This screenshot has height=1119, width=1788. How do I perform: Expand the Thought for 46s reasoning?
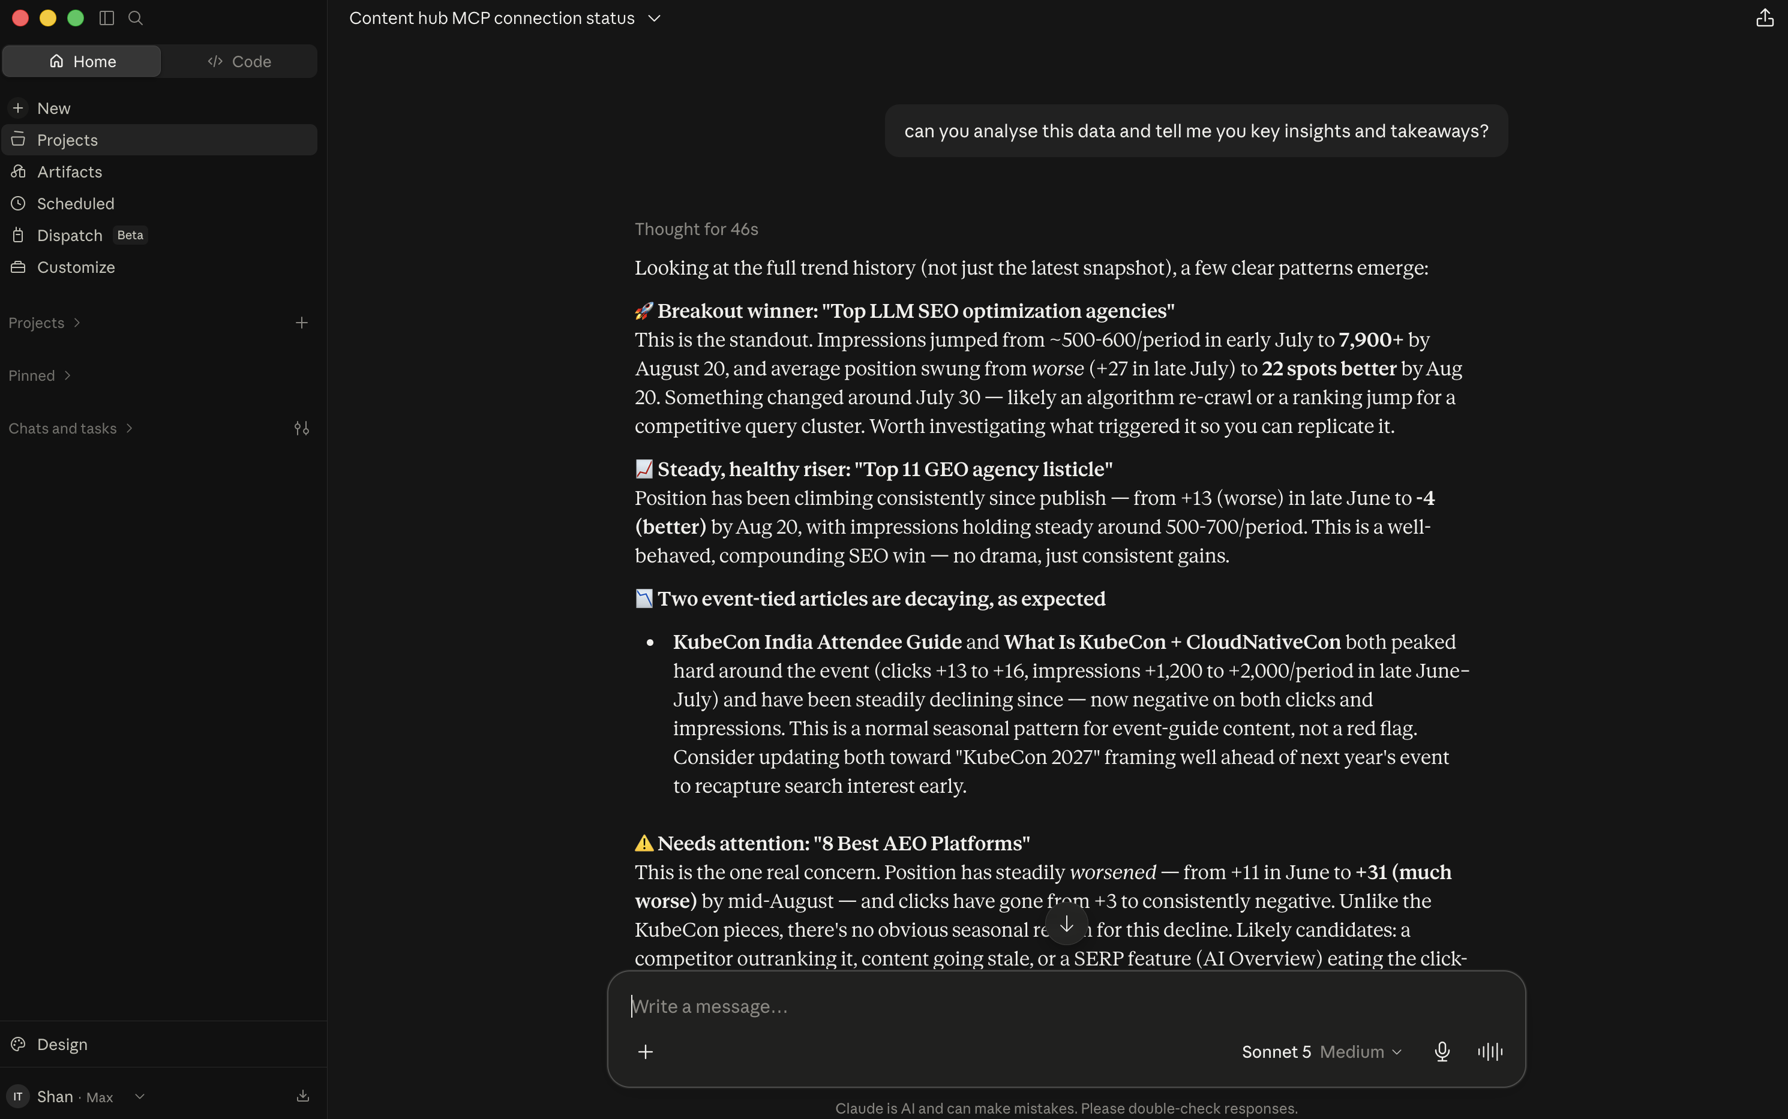696,230
